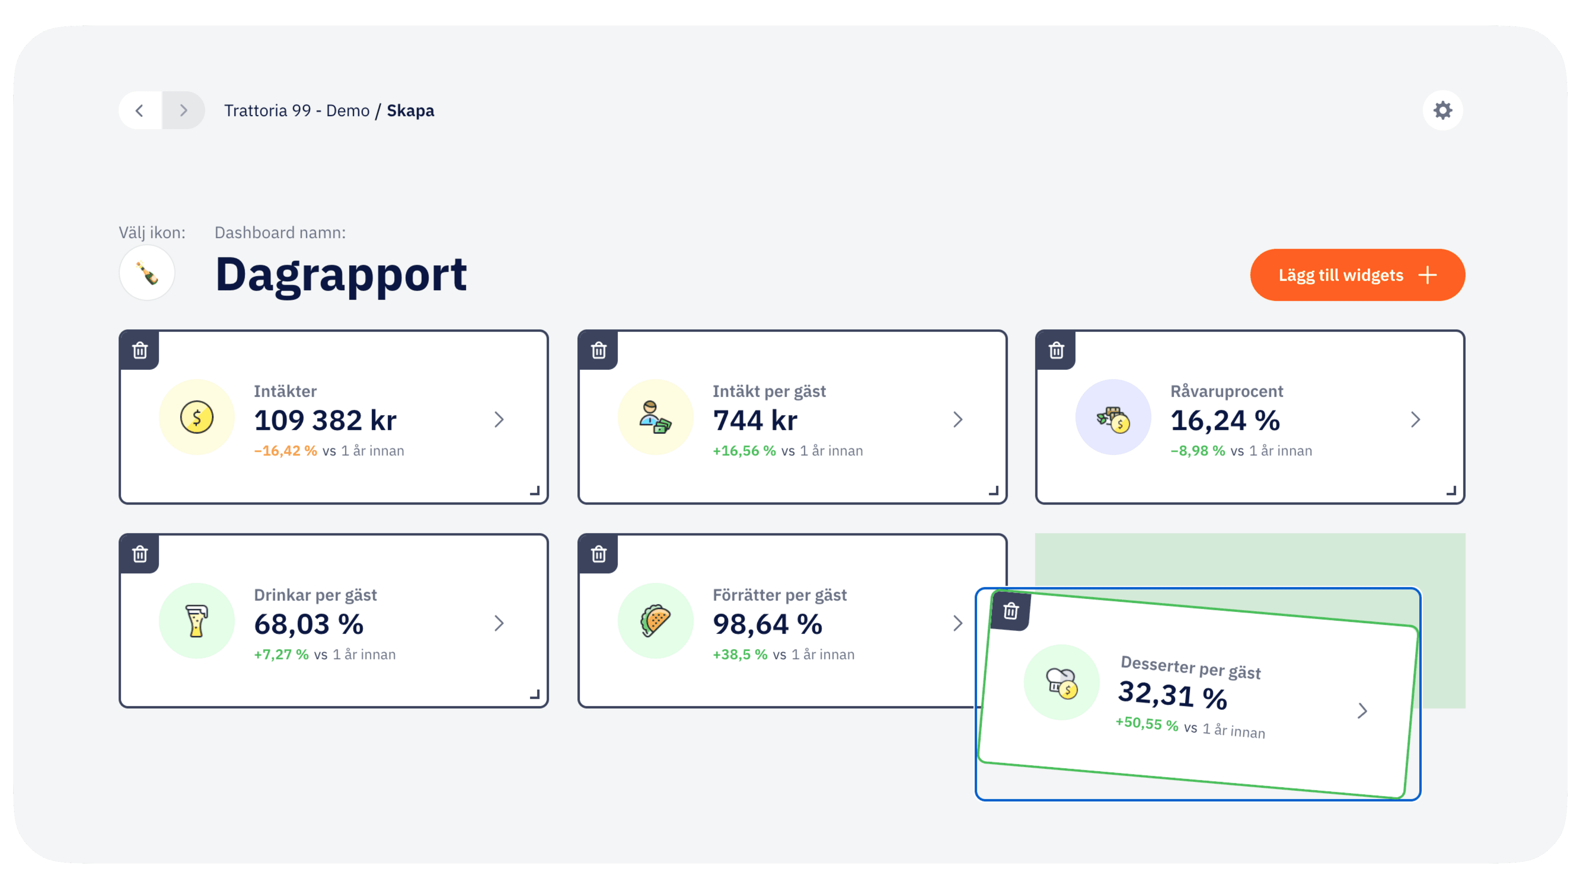Screen dimensions: 1582x889
Task: Select the 109 382 kr value
Action: [x=325, y=420]
